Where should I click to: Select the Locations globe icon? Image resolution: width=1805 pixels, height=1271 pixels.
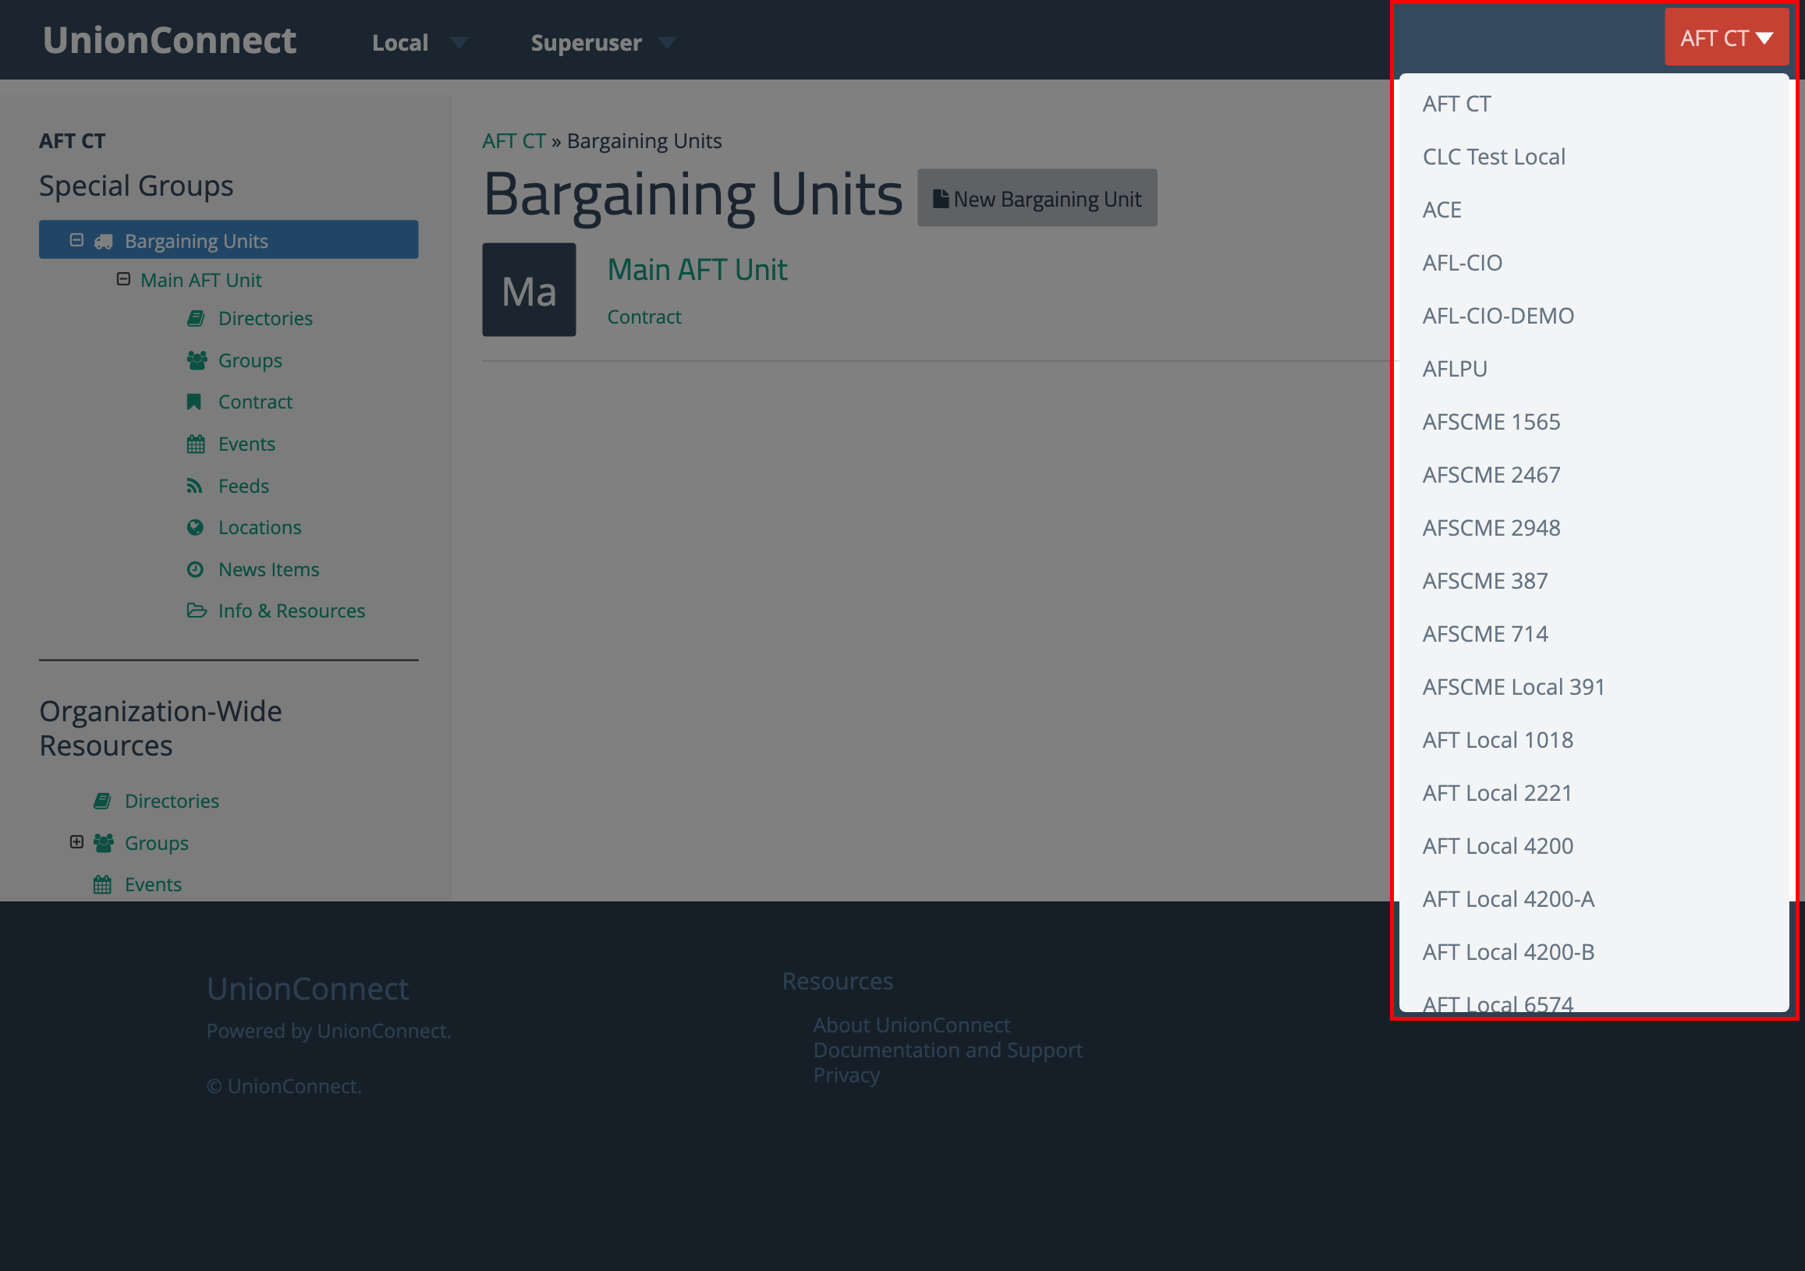195,527
